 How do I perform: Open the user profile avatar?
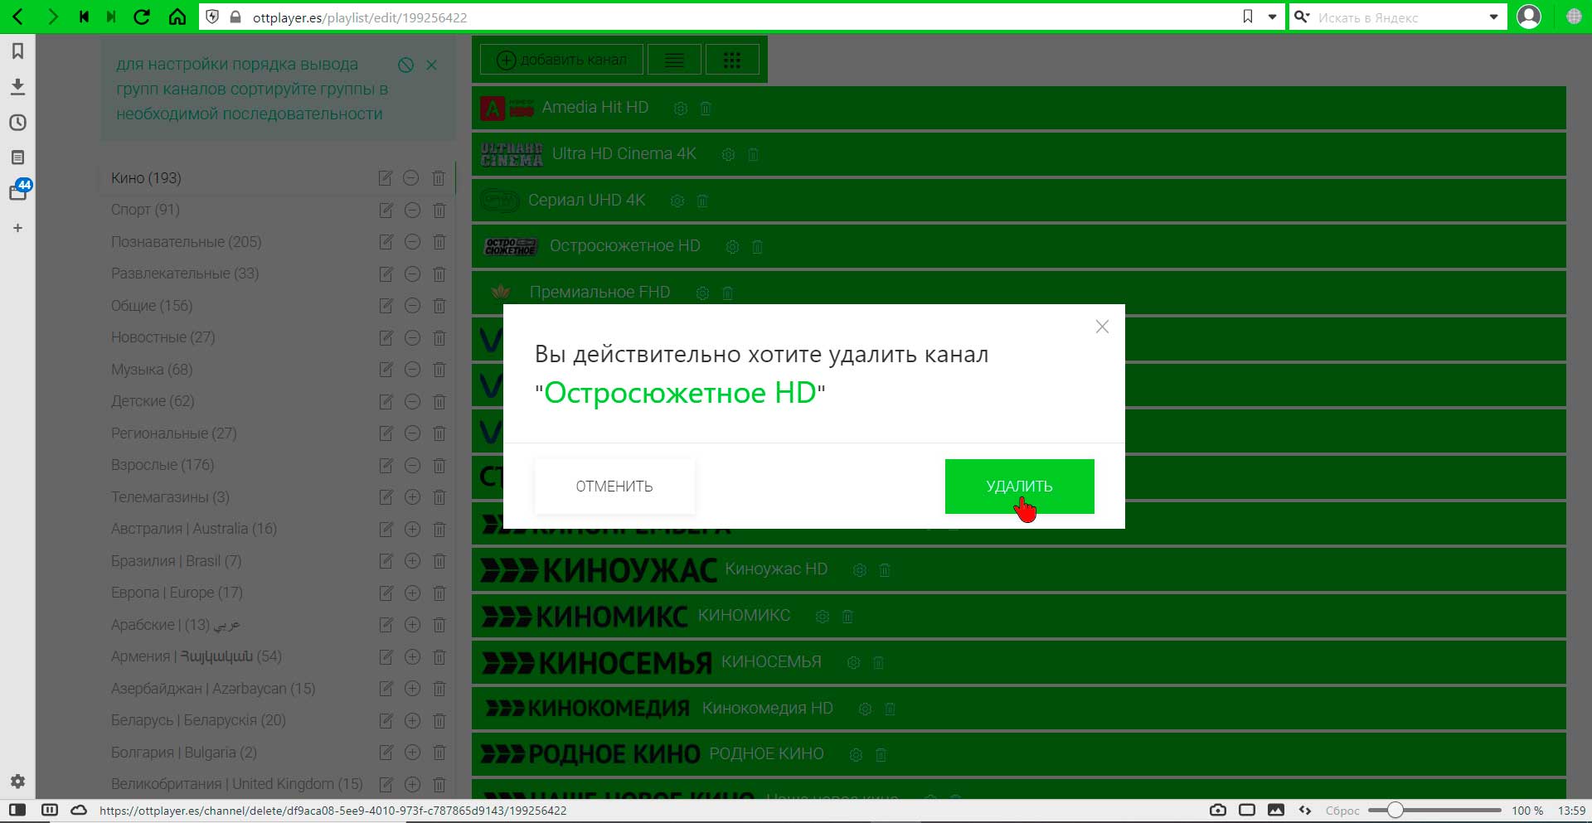[x=1529, y=17]
